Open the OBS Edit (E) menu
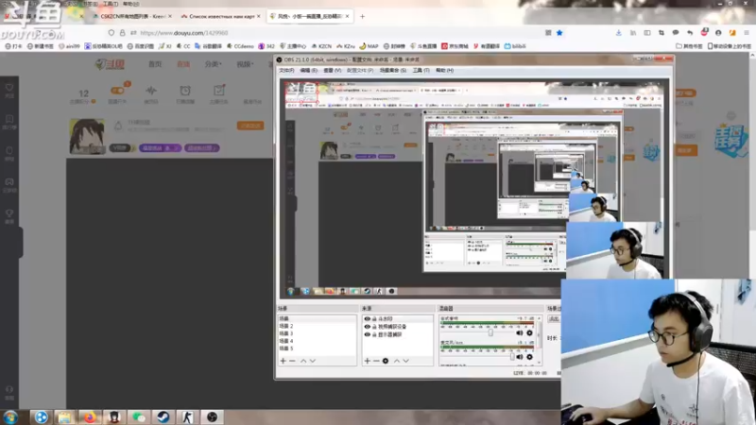The width and height of the screenshot is (756, 425). click(x=309, y=70)
